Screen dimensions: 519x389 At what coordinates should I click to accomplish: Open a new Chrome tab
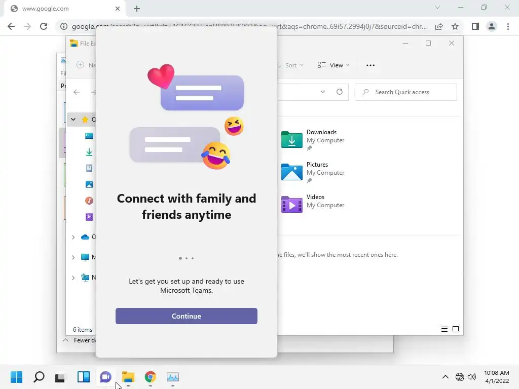(x=137, y=9)
